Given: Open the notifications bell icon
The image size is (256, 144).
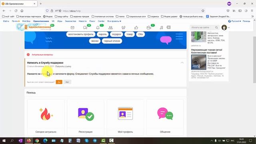Looking at the screenshot, I should pyautogui.click(x=98, y=28).
